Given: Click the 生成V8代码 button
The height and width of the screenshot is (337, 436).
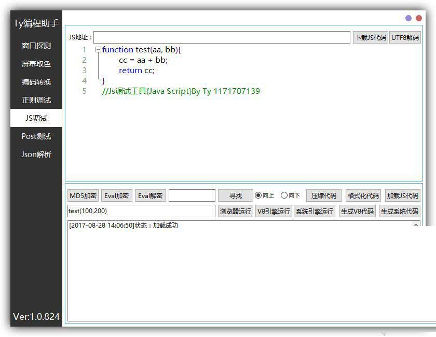Looking at the screenshot, I should click(357, 211).
